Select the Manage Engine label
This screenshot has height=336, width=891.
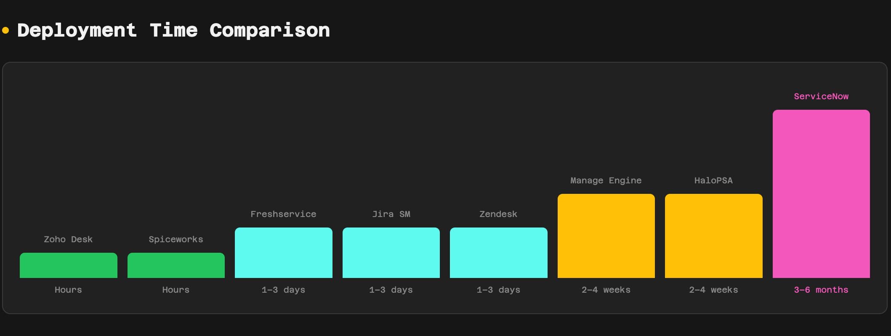(x=606, y=180)
